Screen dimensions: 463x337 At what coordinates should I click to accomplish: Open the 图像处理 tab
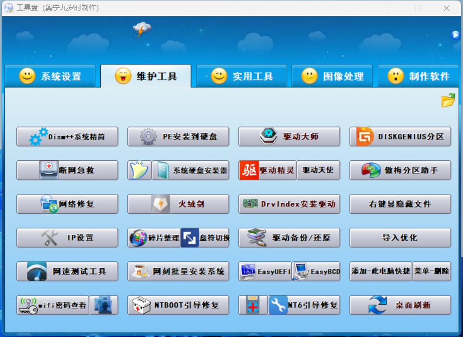pos(333,76)
